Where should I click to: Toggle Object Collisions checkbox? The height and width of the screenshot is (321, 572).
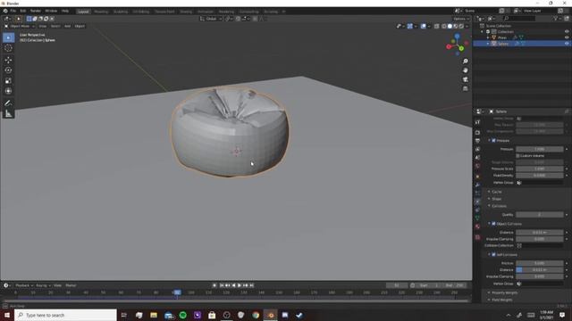point(493,224)
